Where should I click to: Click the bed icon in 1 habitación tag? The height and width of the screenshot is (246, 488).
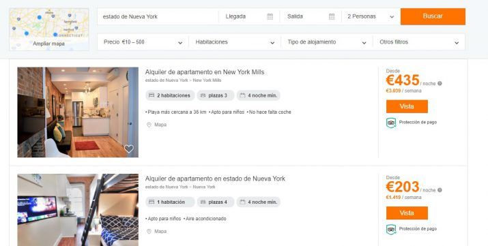152,202
